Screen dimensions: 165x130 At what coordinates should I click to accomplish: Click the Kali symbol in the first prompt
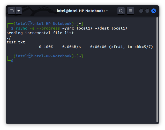point(30,24)
